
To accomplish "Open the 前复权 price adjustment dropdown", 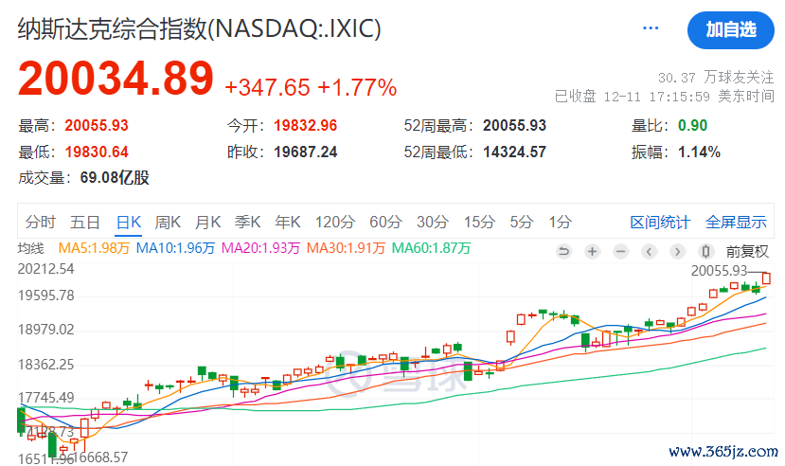I will point(747,251).
